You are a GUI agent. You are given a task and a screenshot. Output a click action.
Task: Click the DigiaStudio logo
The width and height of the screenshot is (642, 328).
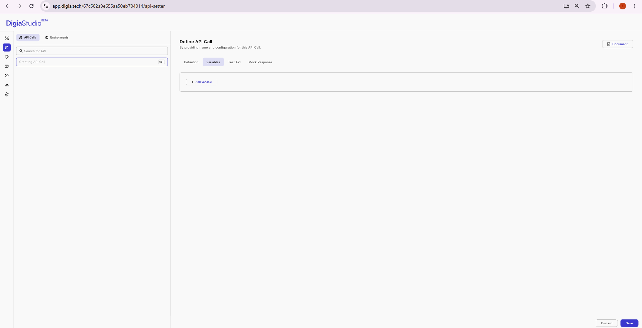click(24, 23)
